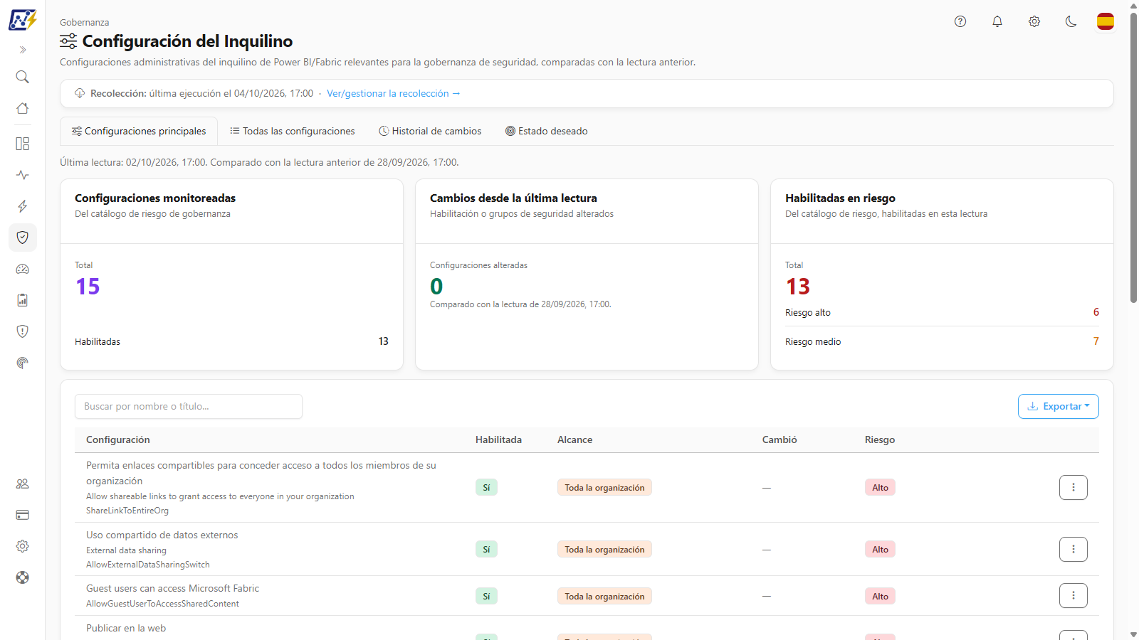Click the Riesgo alto count 6
Viewport: 1139px width, 640px height.
pos(1096,312)
